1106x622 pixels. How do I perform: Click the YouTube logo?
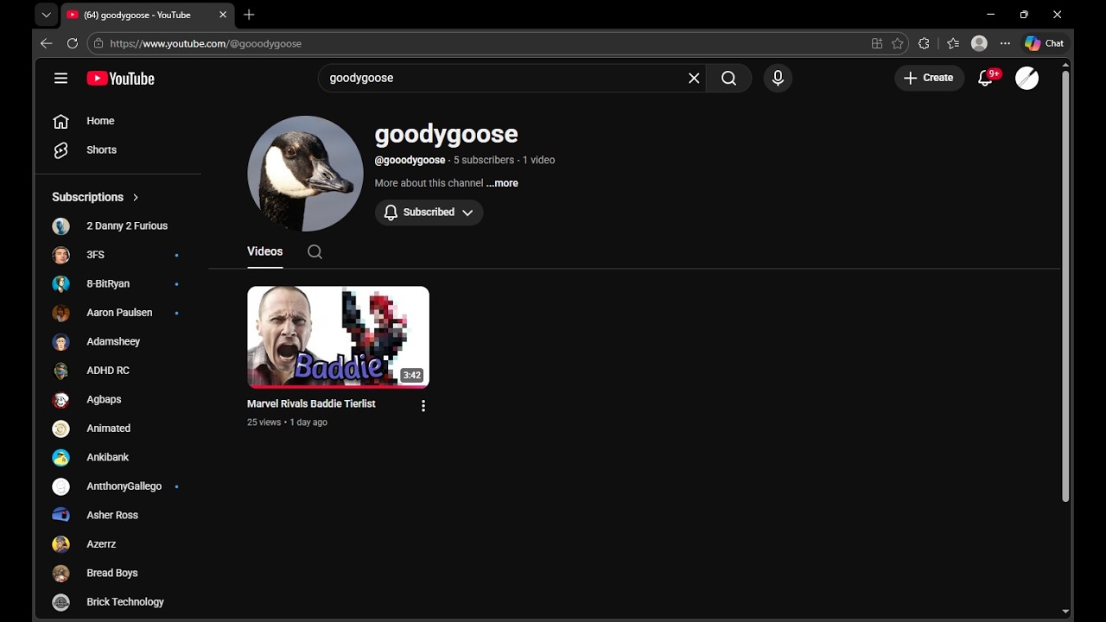click(x=120, y=79)
